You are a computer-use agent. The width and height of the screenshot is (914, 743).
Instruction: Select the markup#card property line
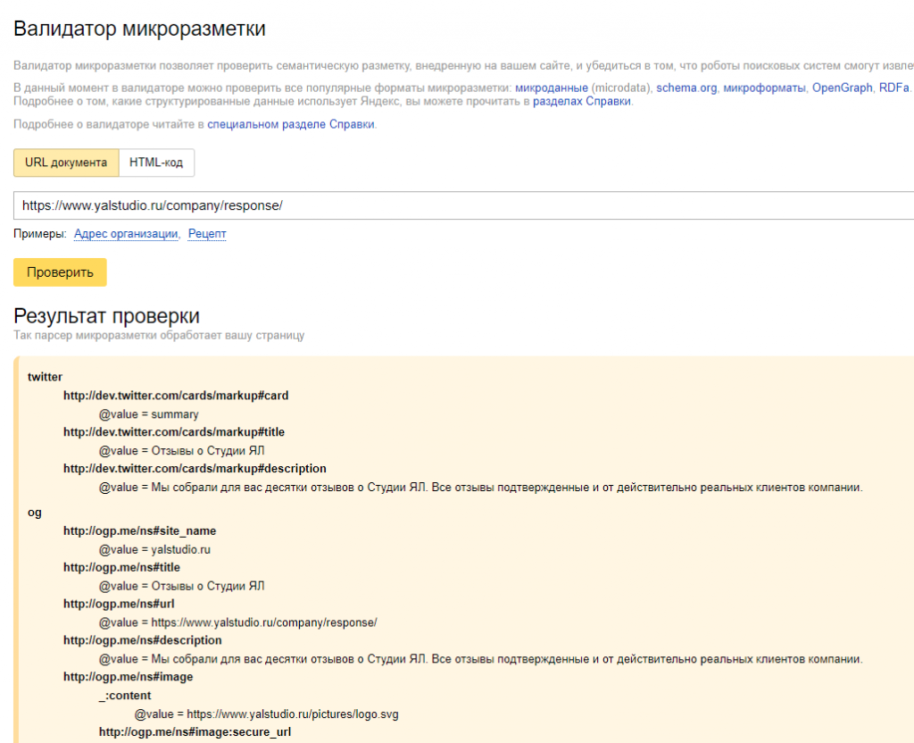(176, 396)
